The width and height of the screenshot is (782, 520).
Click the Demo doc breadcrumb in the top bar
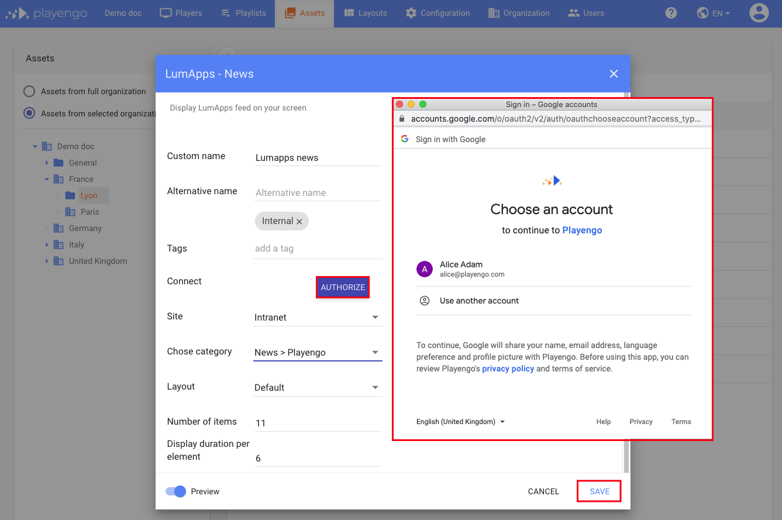[123, 13]
